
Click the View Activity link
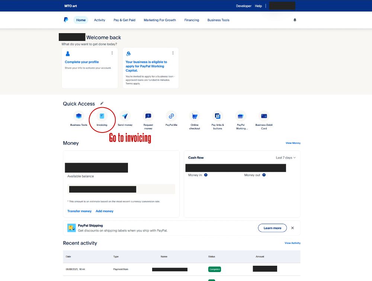(x=292, y=243)
